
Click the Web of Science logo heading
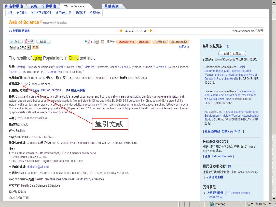point(25,23)
